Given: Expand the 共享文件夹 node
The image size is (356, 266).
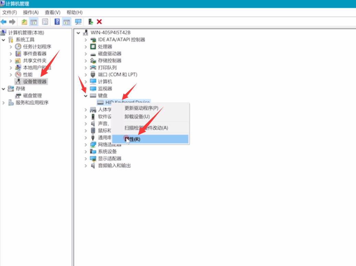Looking at the screenshot, I should click(x=11, y=61).
